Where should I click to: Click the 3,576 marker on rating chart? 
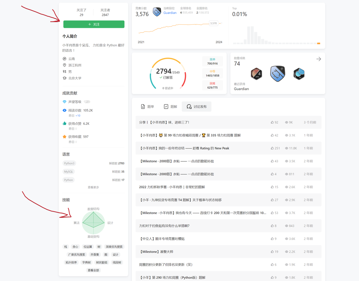click(214, 23)
